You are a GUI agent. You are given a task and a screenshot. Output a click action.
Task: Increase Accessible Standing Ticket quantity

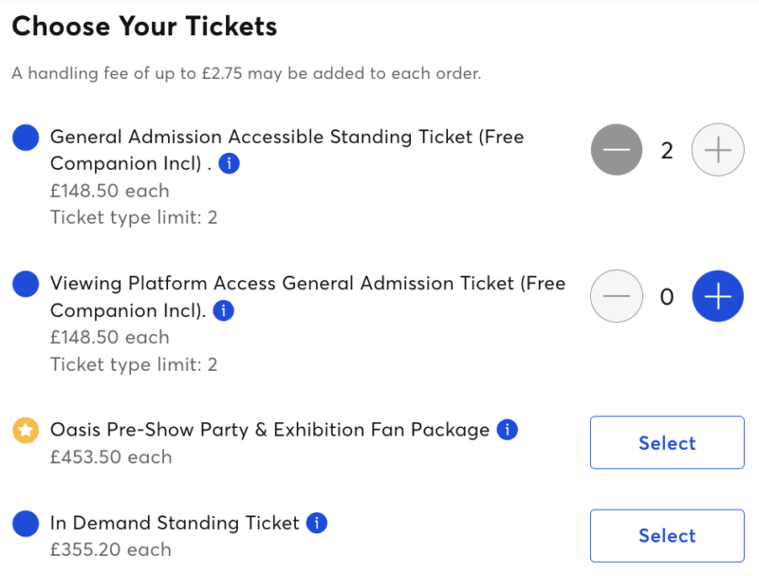click(717, 150)
